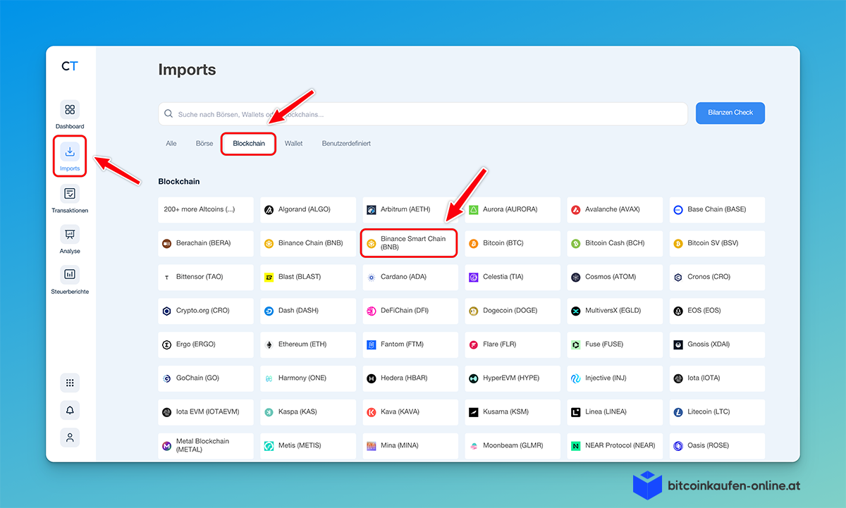Image resolution: width=846 pixels, height=508 pixels.
Task: Click the Dash blue logo icon
Action: coord(269,311)
